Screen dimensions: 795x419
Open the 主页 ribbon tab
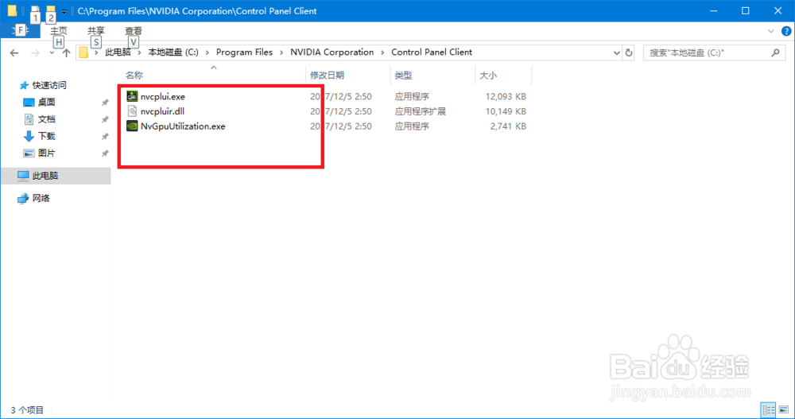click(x=58, y=31)
